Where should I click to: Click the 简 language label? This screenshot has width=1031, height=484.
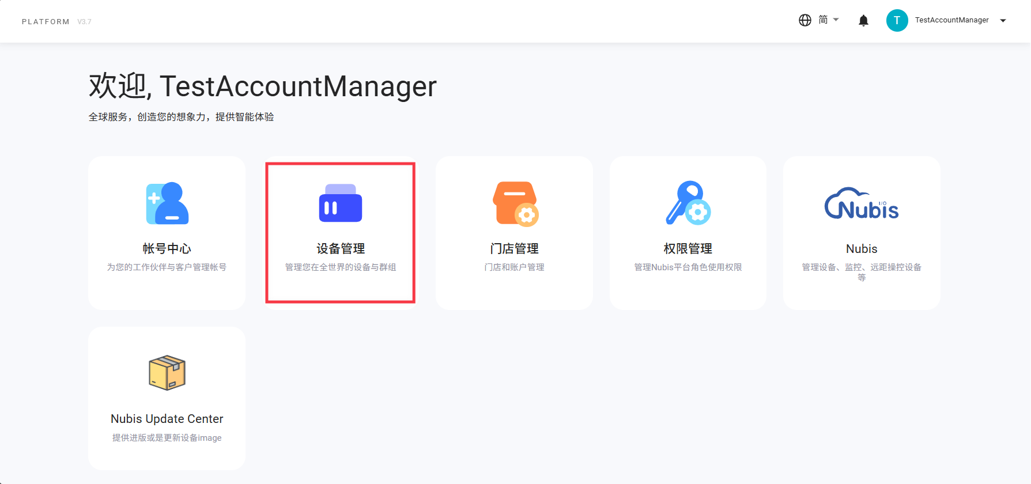pyautogui.click(x=823, y=20)
